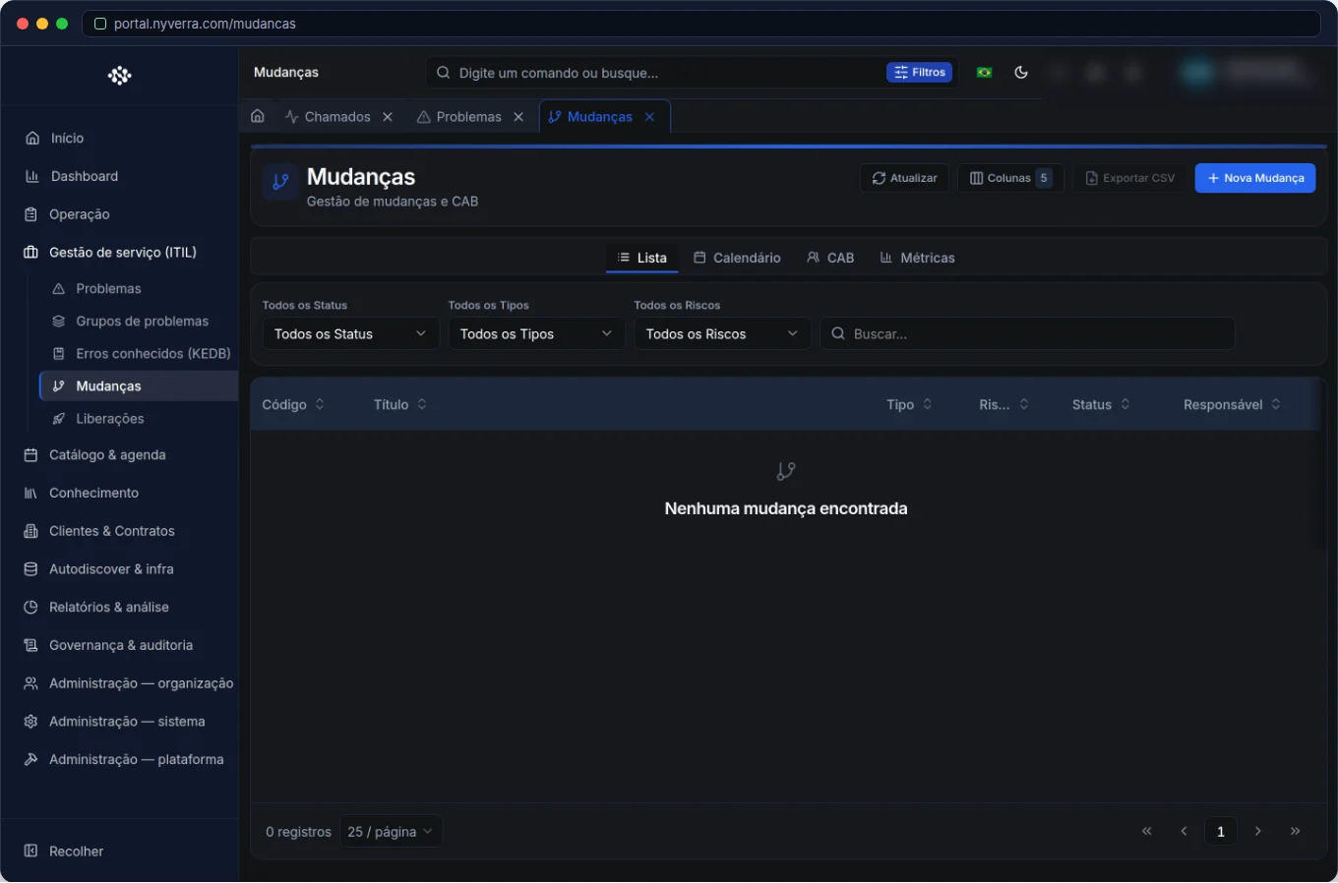Open the home icon tab
1338x883 pixels.
pos(258,116)
